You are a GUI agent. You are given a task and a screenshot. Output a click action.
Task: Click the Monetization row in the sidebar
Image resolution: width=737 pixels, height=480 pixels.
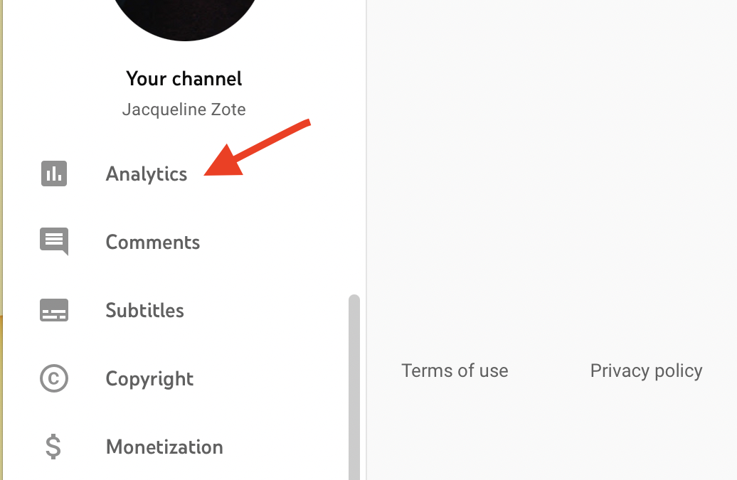tap(164, 447)
